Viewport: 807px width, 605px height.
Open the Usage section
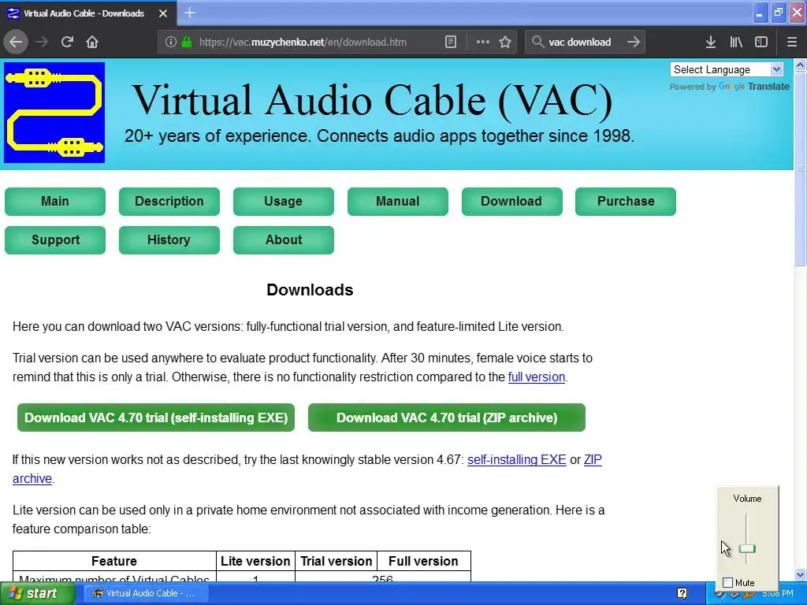284,201
